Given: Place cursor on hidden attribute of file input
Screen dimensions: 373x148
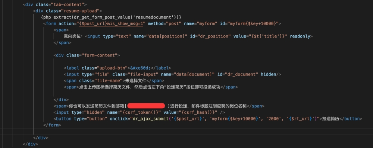Looking at the screenshot, I should pyautogui.click(x=269, y=74).
